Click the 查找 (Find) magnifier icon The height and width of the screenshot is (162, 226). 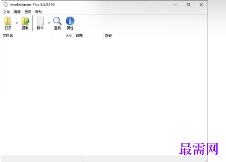pos(57,21)
